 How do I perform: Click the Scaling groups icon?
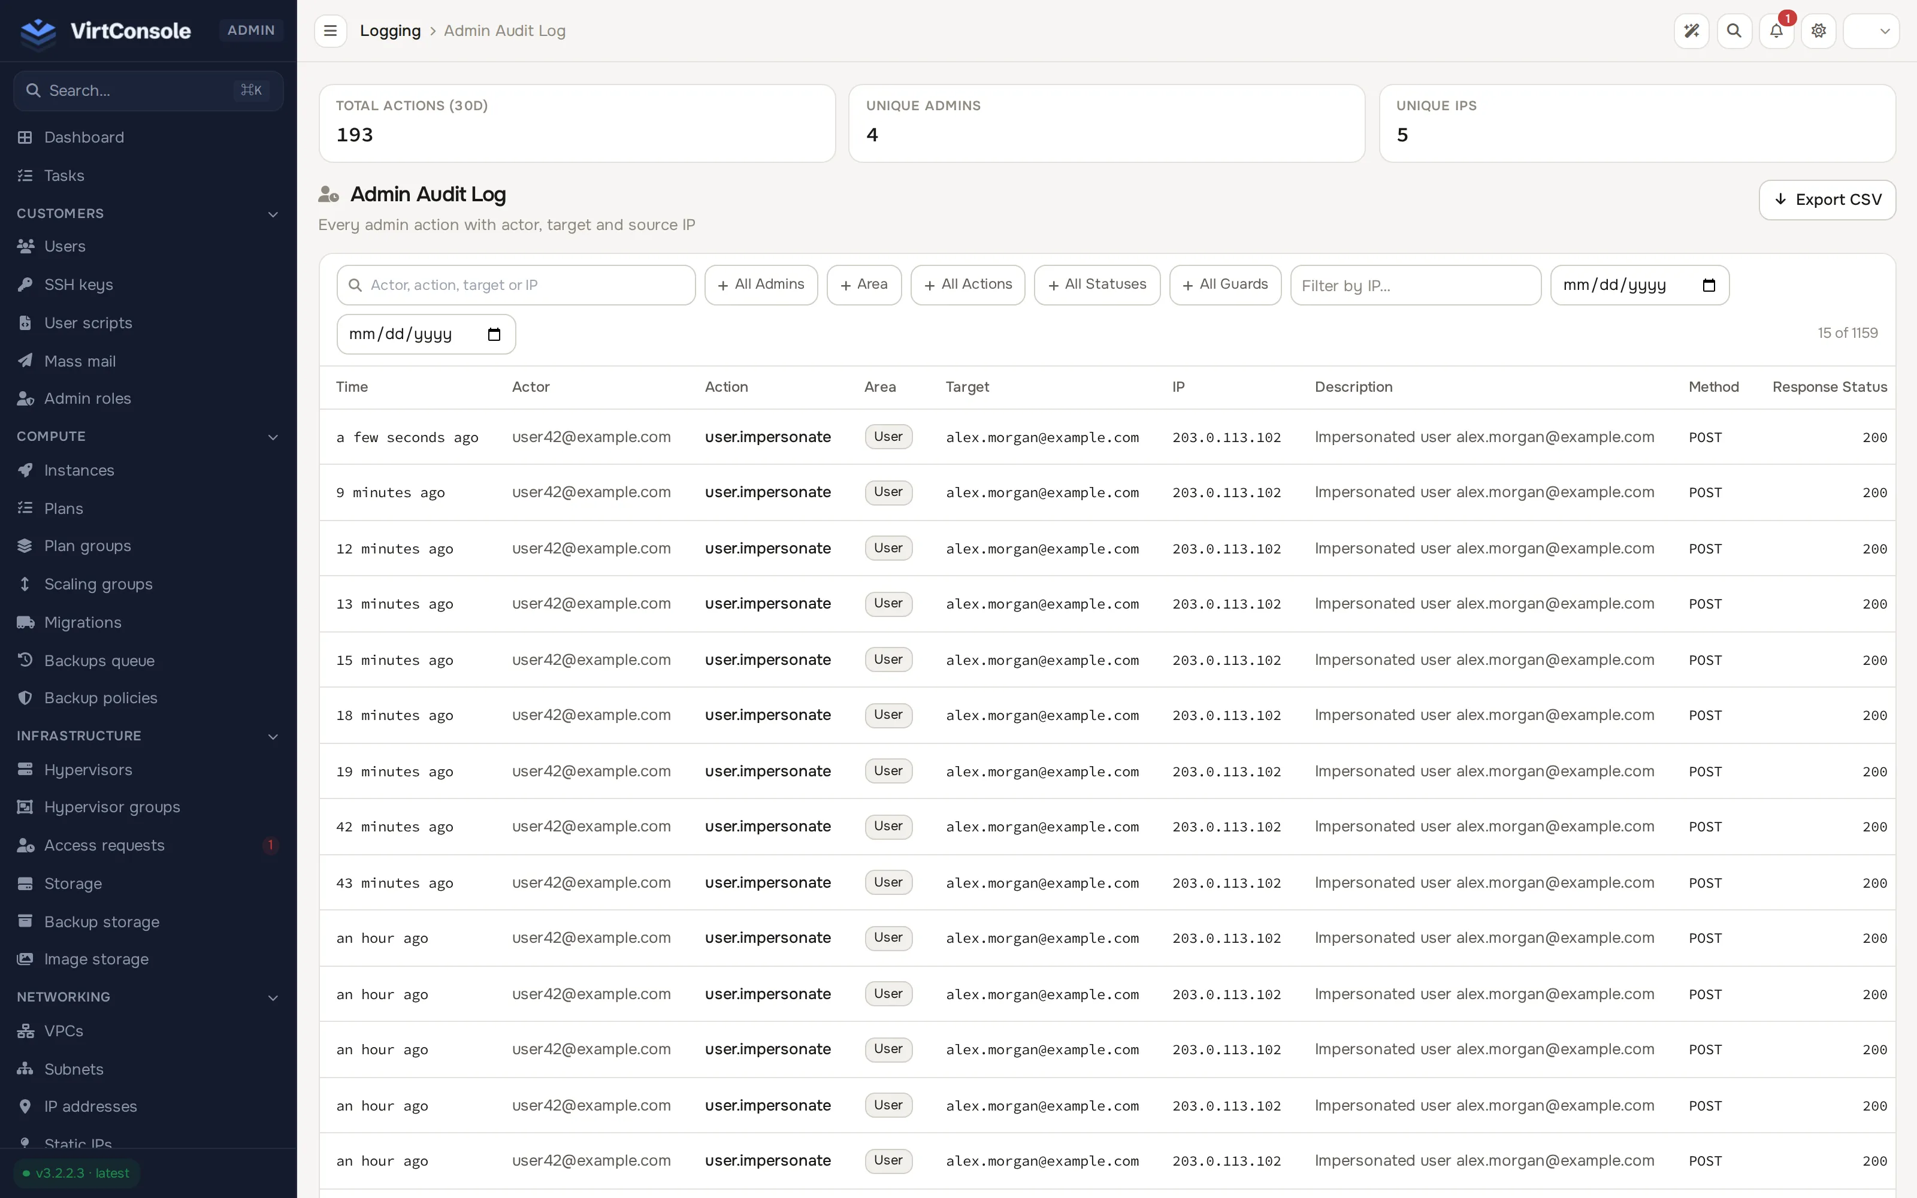tap(25, 584)
